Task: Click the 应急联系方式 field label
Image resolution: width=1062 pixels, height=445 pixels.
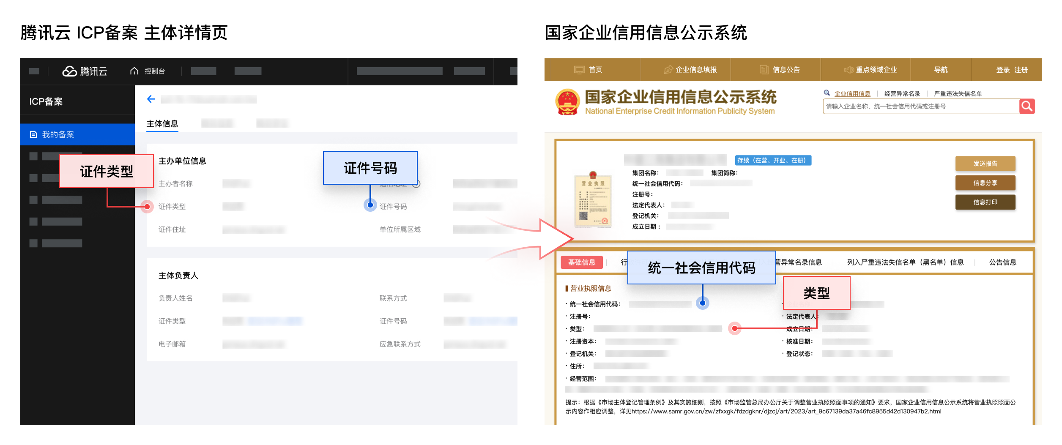Action: [400, 344]
